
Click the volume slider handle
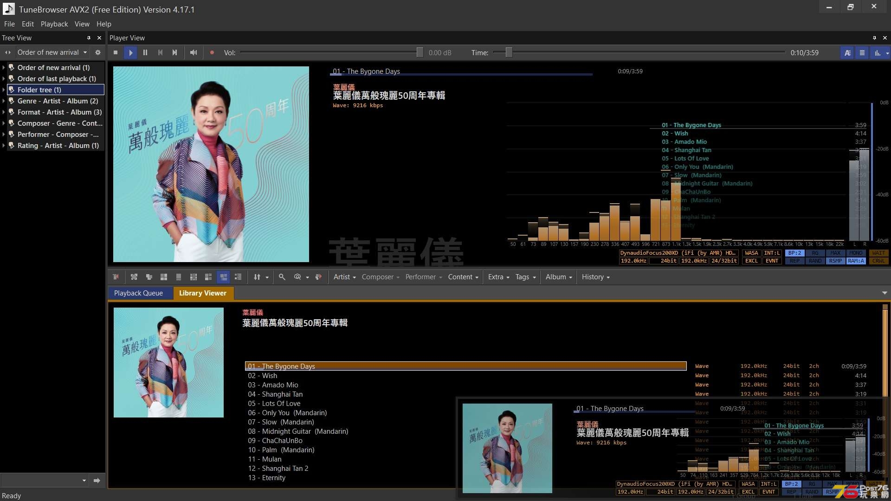pyautogui.click(x=420, y=52)
